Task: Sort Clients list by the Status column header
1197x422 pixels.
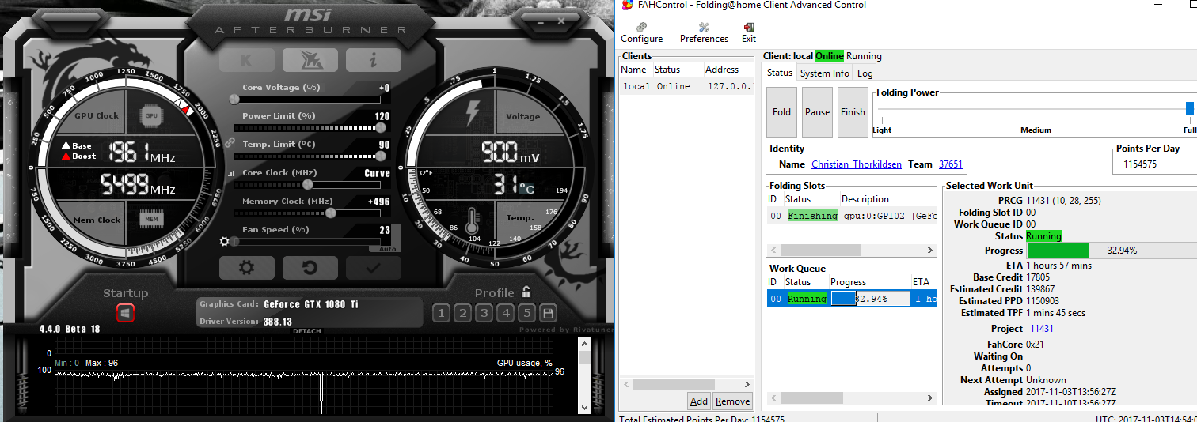Action: coord(677,70)
